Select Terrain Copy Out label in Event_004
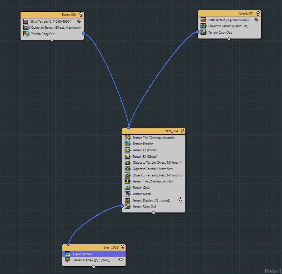Screen dimensions: 282x274 tap(144, 206)
